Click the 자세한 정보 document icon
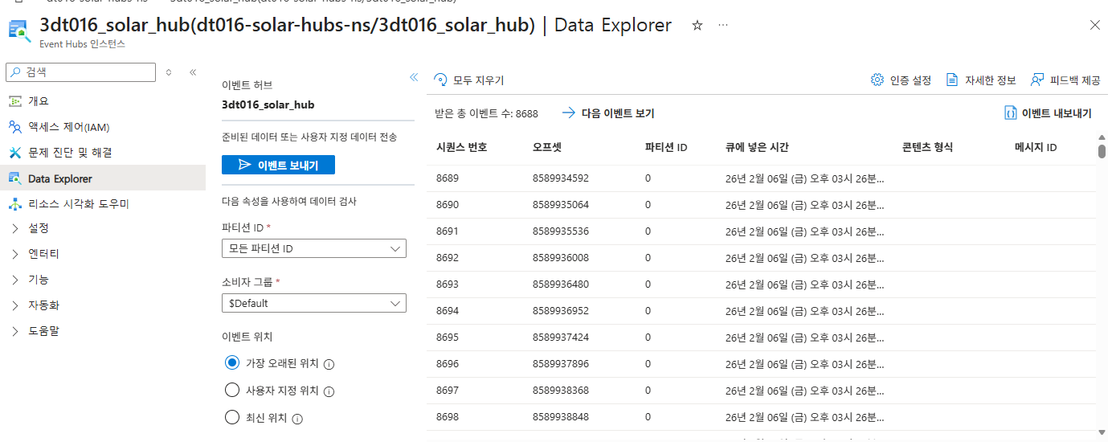Viewport: 1112px width, 442px height. click(952, 80)
